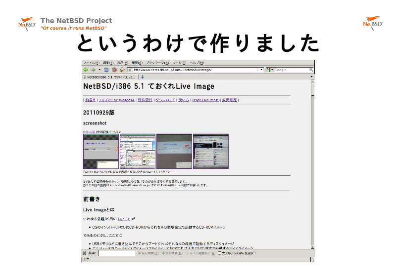Click the scrollbar up arrow
Viewport: 396px width, 279px height.
313,81
